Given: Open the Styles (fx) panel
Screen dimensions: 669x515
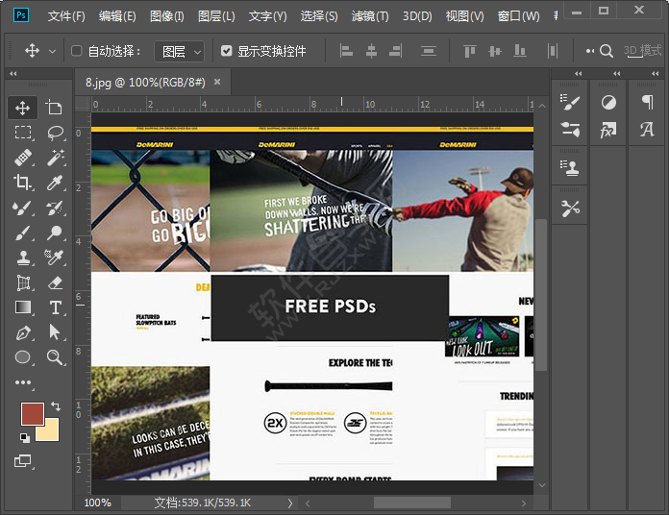Looking at the screenshot, I should (x=608, y=130).
